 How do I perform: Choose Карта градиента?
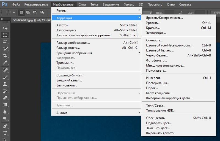[x=178, y=93]
